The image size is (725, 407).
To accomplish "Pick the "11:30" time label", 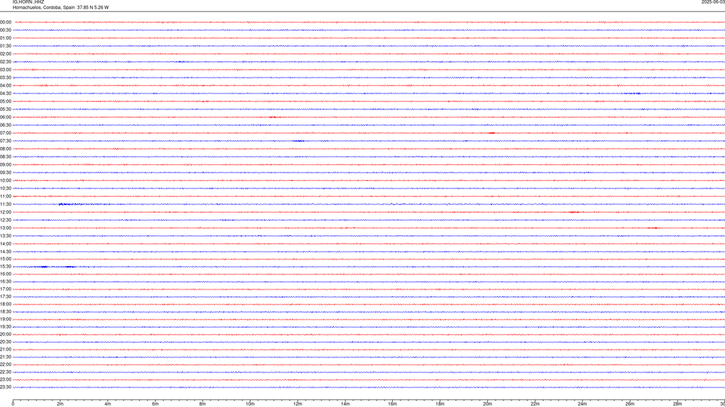I will click(5, 204).
